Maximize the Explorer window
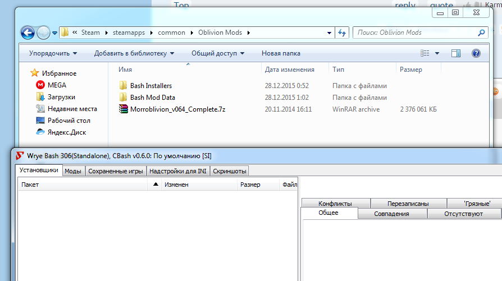502x281 pixels. 455,12
